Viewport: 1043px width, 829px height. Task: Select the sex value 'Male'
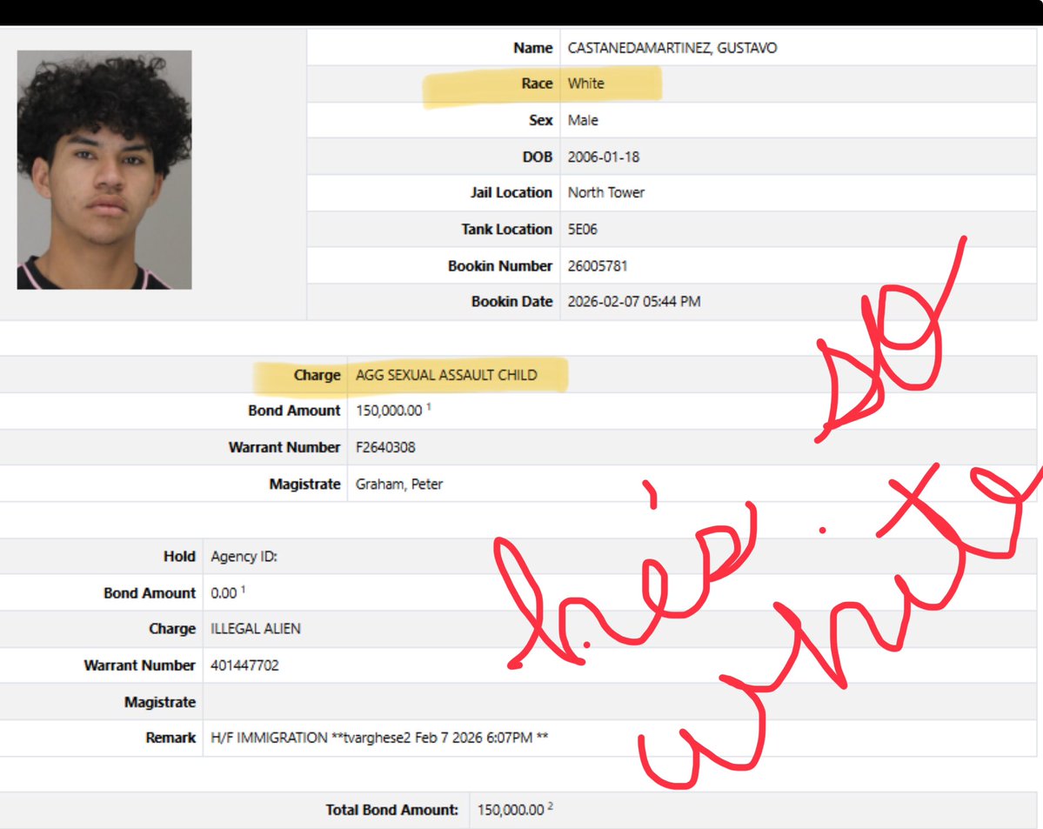click(583, 120)
